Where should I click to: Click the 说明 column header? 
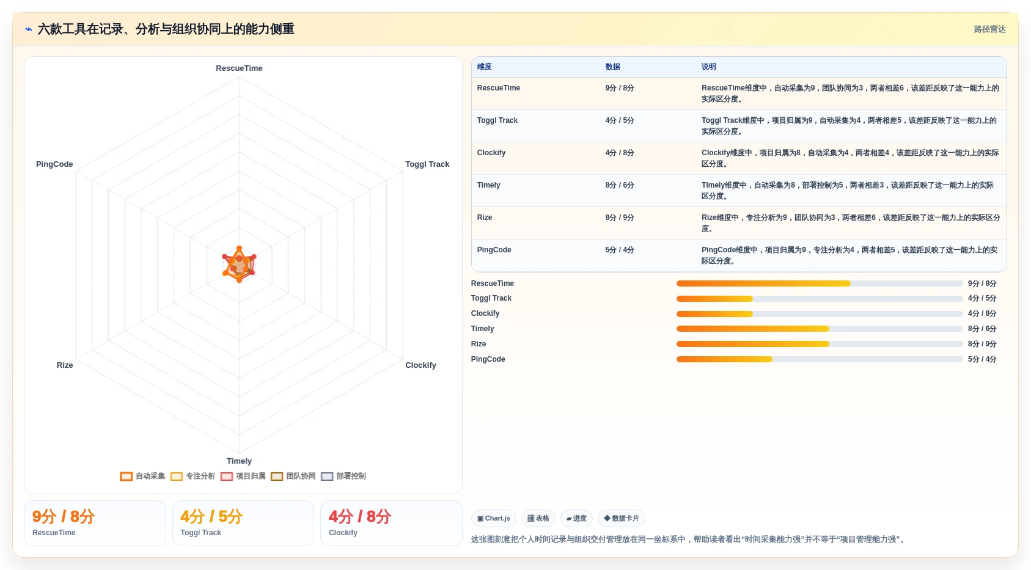tap(709, 67)
